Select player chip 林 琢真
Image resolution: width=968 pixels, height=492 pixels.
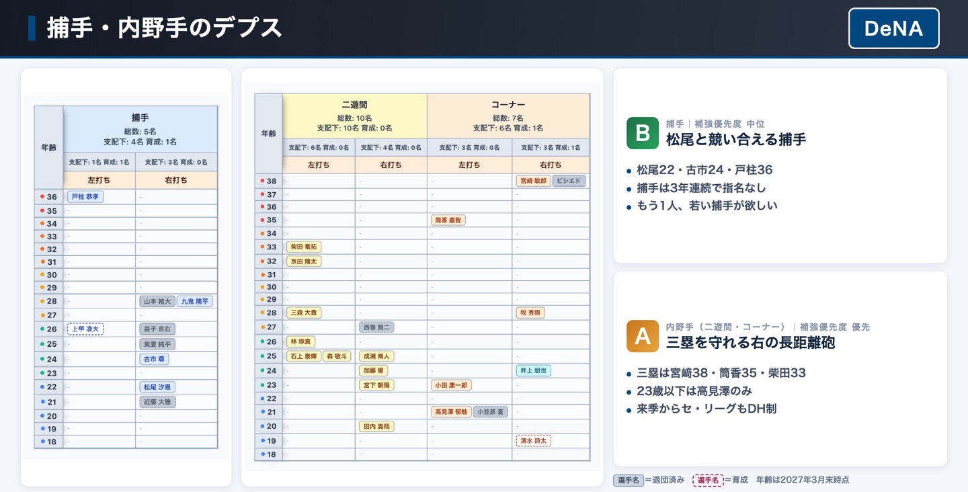pos(300,341)
